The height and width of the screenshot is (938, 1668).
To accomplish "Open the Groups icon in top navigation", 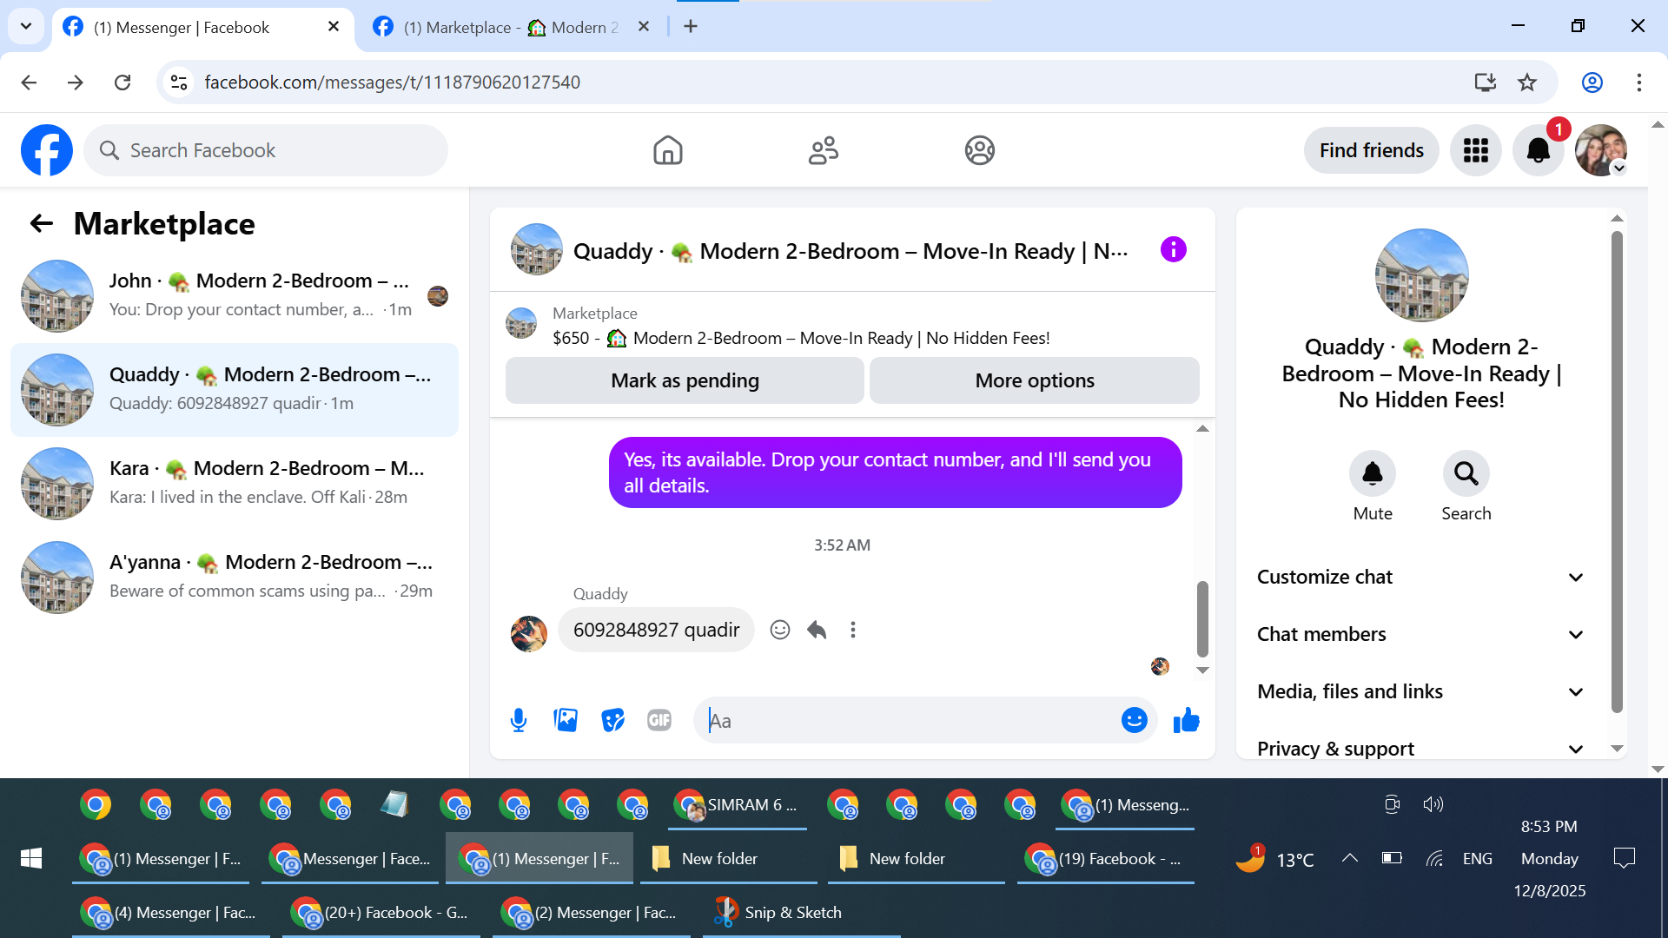I will [x=979, y=150].
